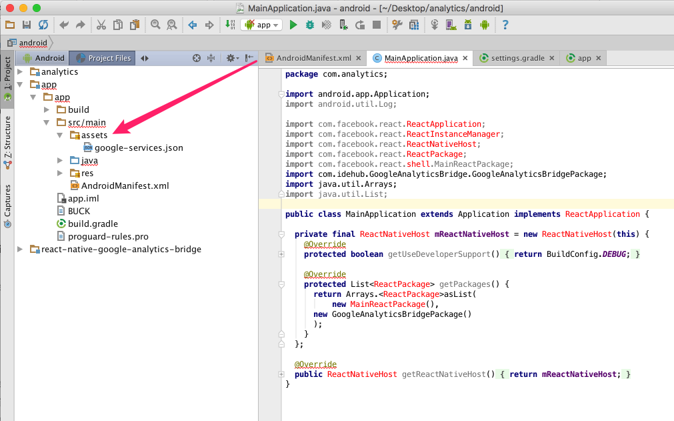Sync project with Gradle files icon
Screen dimensions: 674x421
[435, 25]
